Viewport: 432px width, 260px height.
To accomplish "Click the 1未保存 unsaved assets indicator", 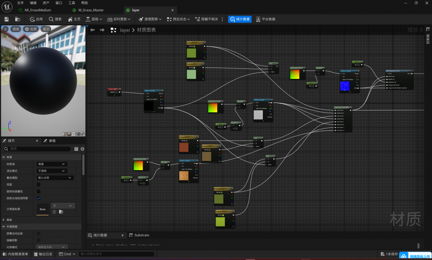I will tap(389, 254).
